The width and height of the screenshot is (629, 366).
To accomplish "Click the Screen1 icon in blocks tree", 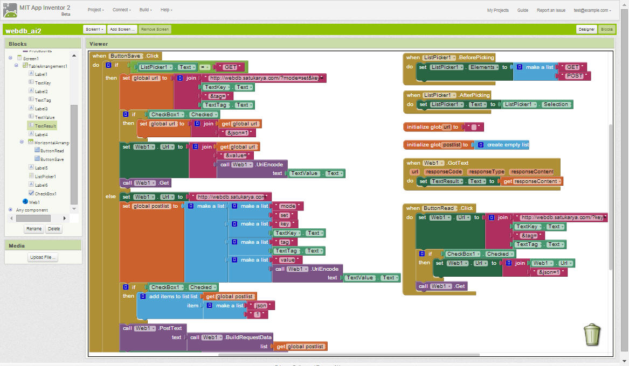I will click(x=19, y=58).
